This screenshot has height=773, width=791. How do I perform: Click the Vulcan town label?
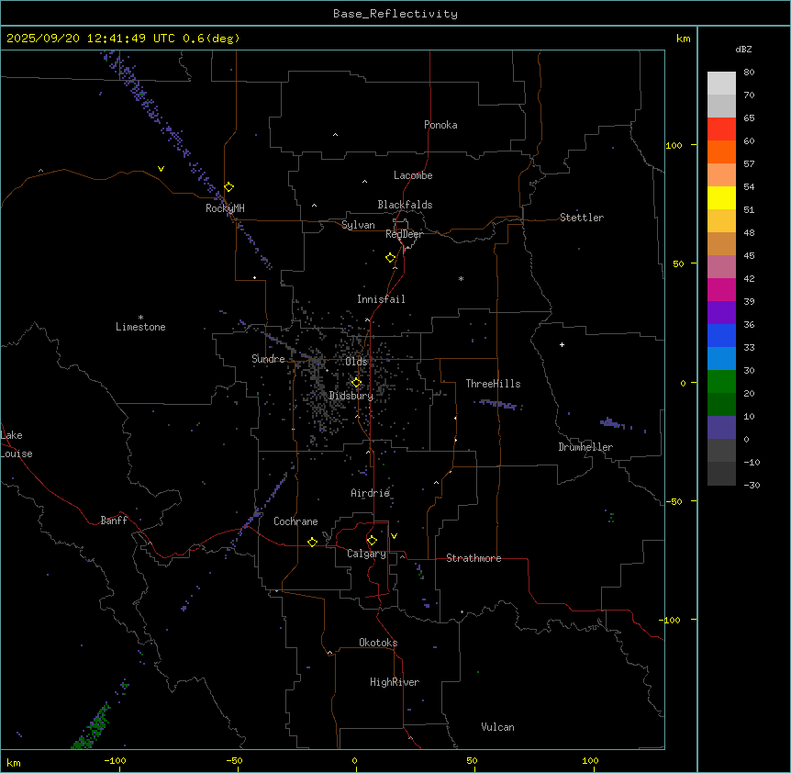point(497,727)
